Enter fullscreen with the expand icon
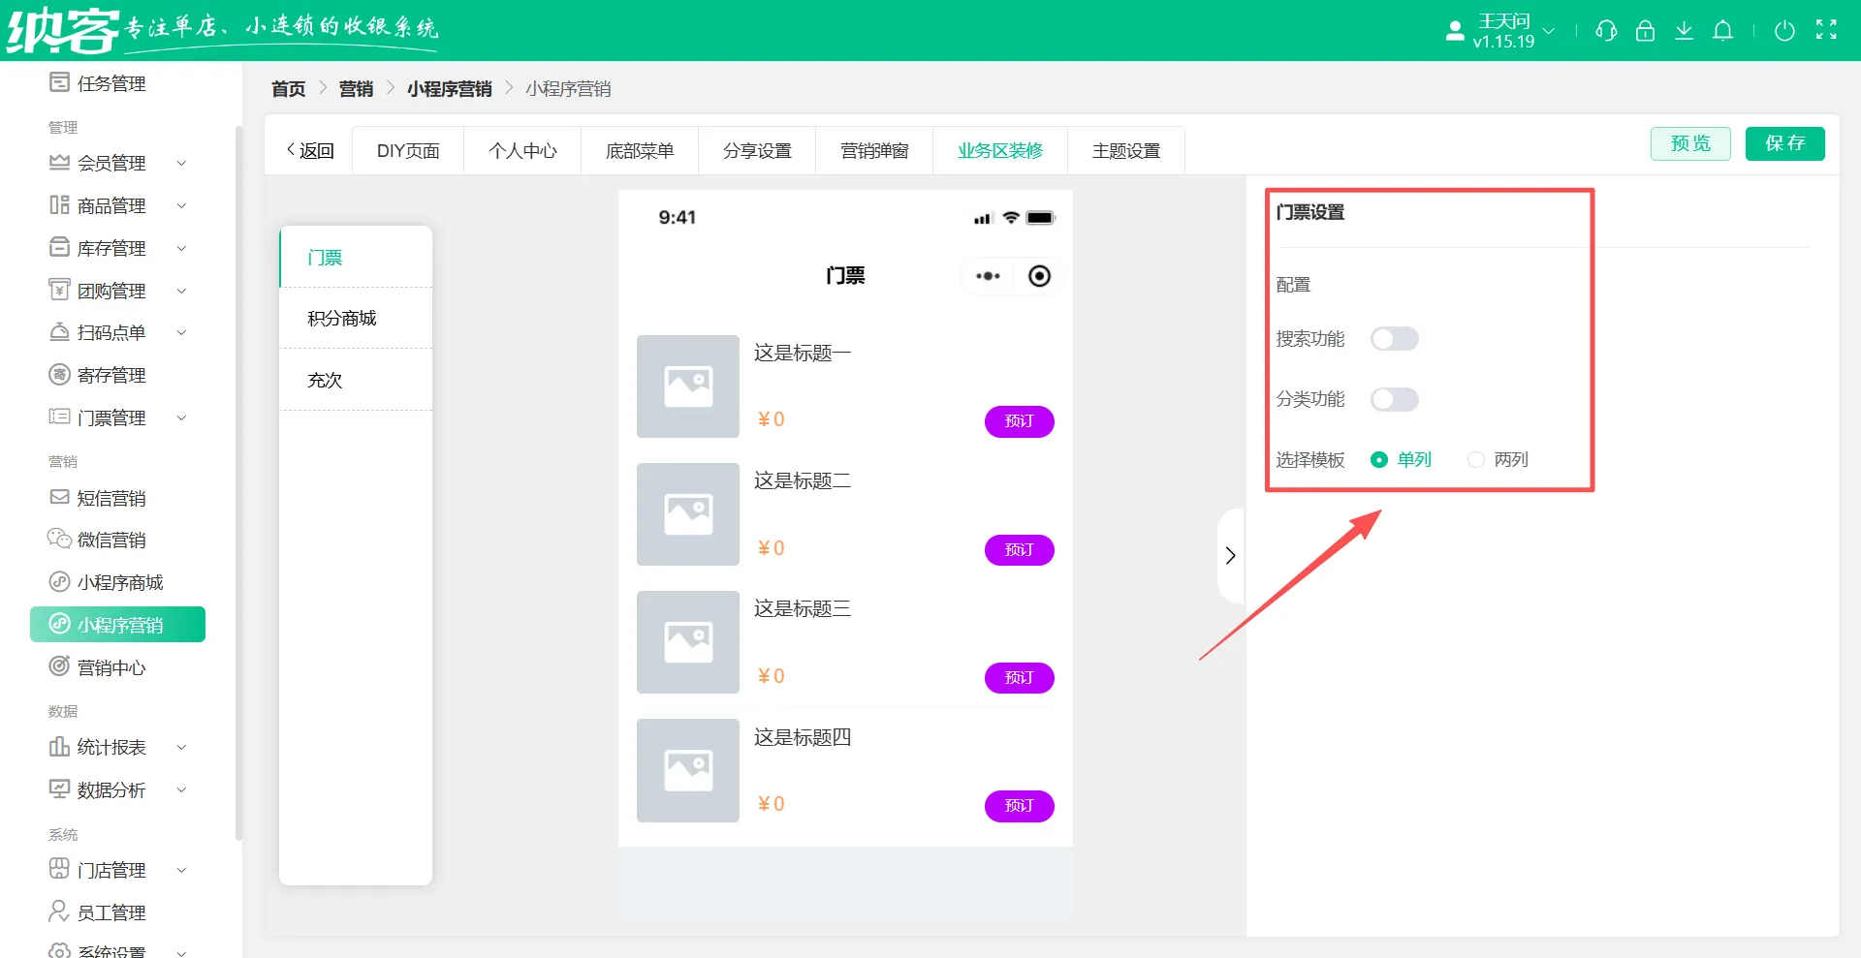 [1826, 31]
